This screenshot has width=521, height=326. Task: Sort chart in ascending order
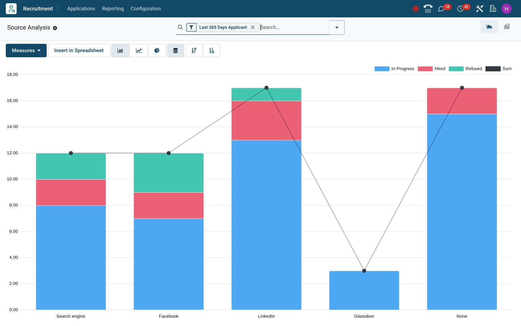pyautogui.click(x=212, y=51)
